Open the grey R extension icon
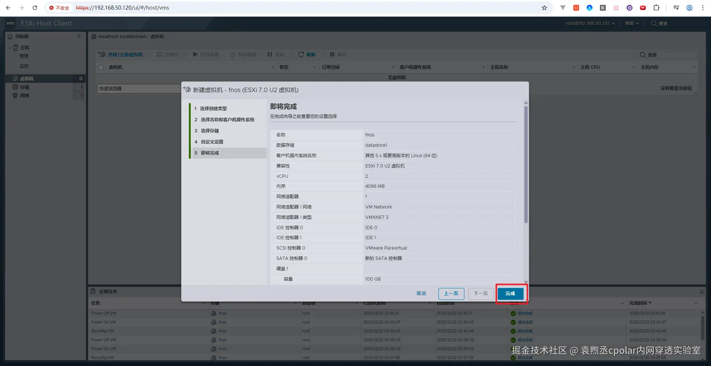 pyautogui.click(x=603, y=8)
